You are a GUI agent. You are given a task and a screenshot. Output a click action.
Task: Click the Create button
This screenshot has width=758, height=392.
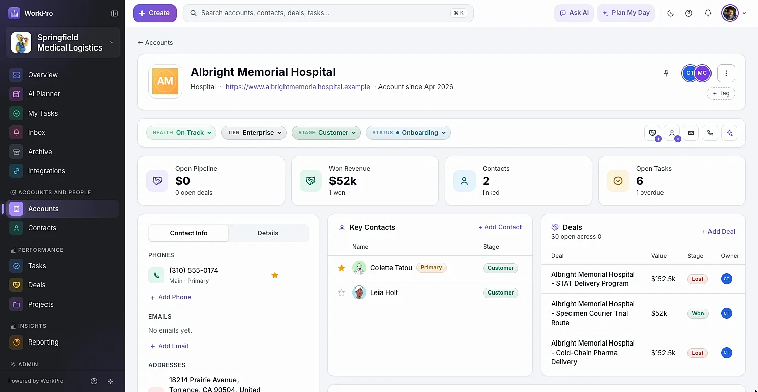tap(155, 13)
